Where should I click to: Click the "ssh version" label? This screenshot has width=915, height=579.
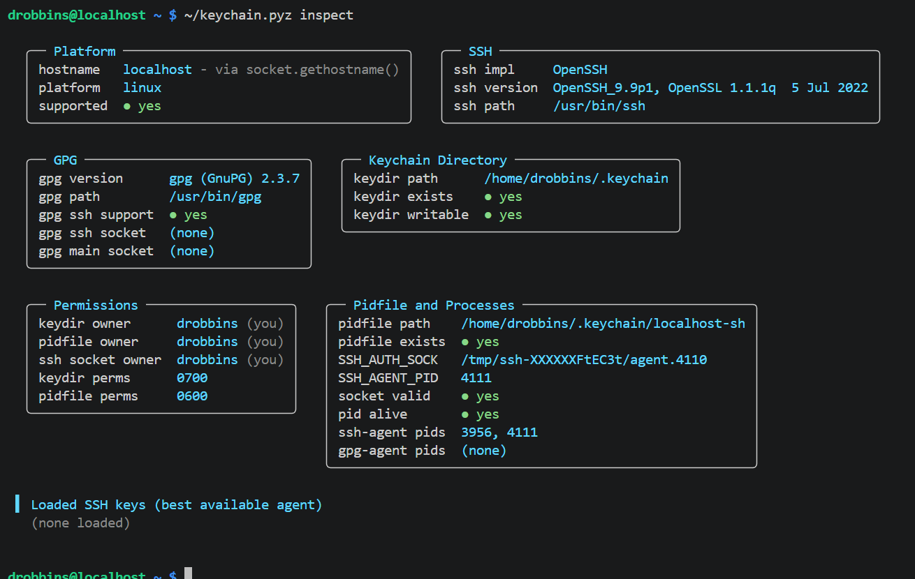click(x=496, y=88)
